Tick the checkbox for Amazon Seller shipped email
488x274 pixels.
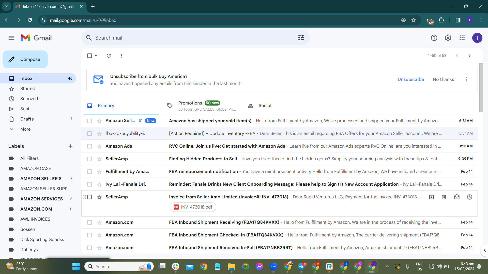[x=89, y=121]
